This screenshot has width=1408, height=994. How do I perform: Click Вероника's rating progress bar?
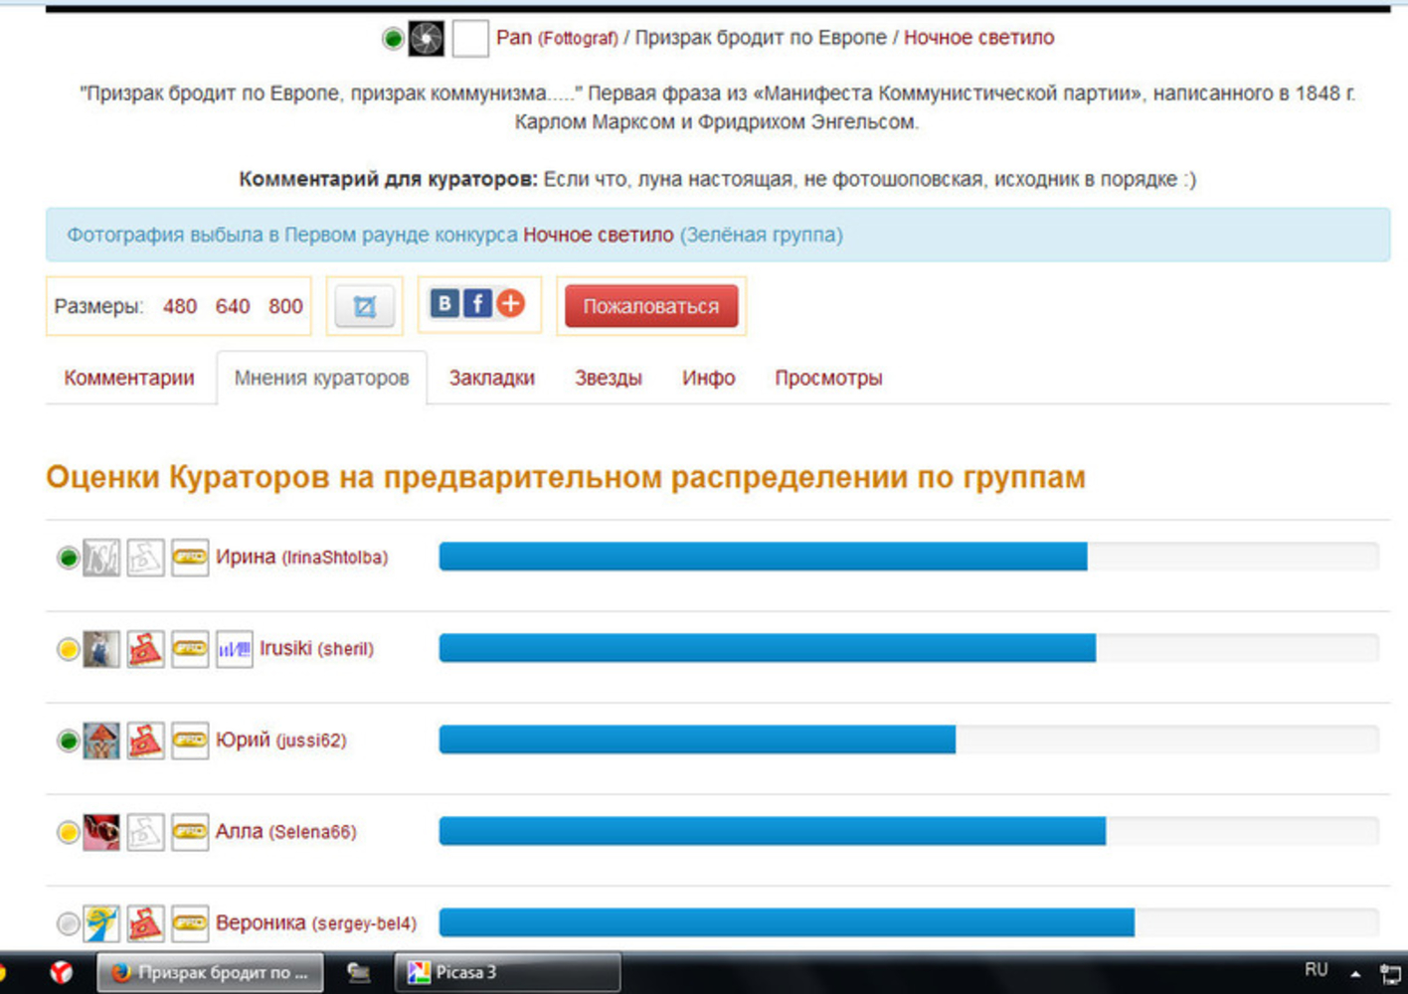coord(908,922)
